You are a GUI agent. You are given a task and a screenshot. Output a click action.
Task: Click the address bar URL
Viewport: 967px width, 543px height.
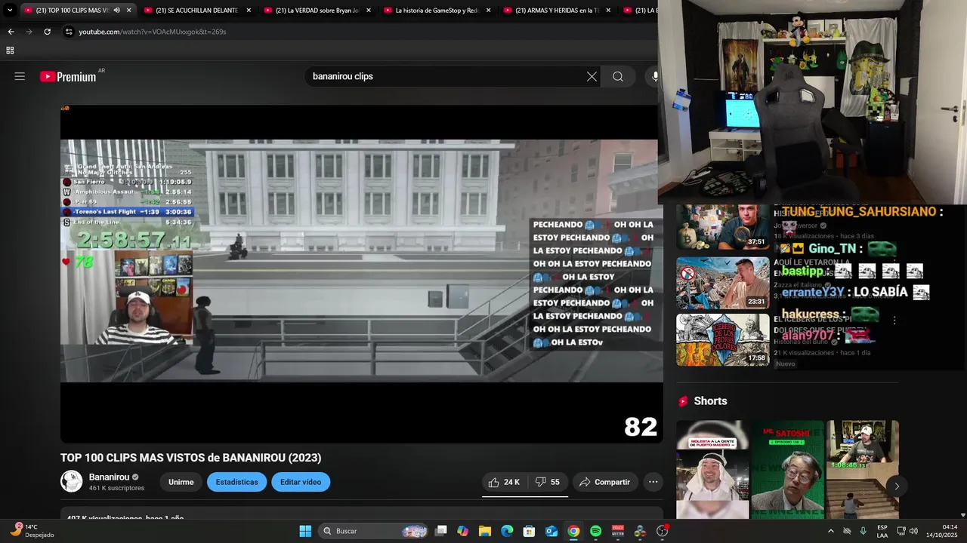[152, 32]
